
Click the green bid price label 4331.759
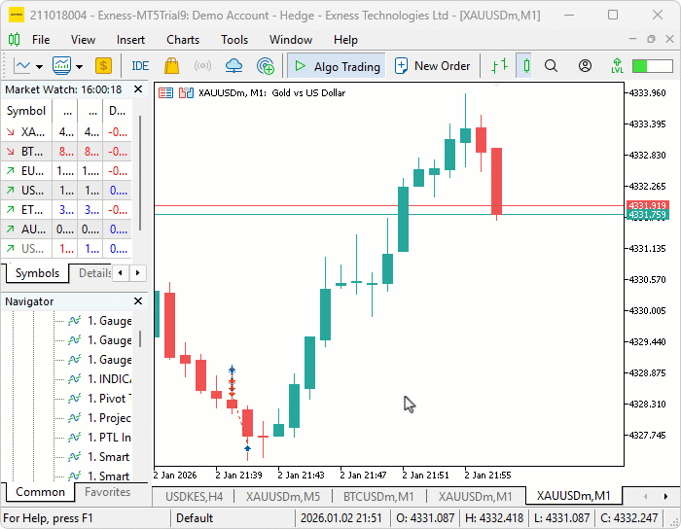[647, 214]
